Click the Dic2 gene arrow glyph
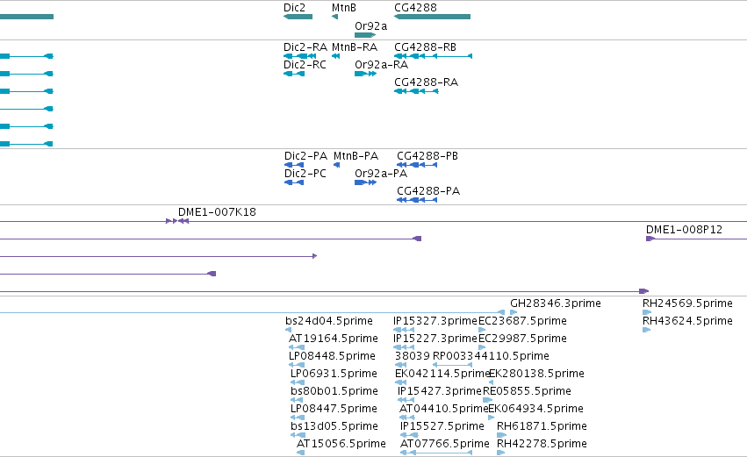 click(298, 17)
